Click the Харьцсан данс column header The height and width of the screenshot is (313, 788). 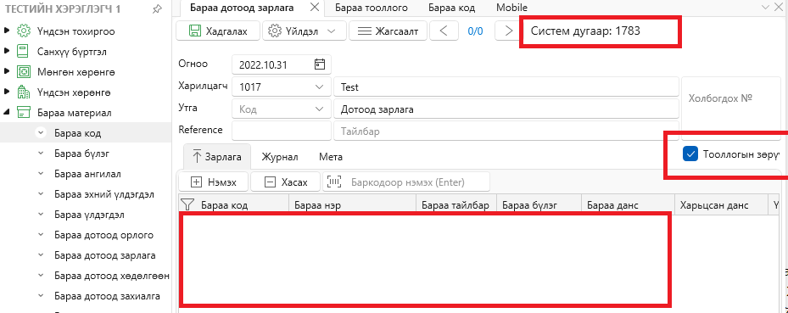714,205
